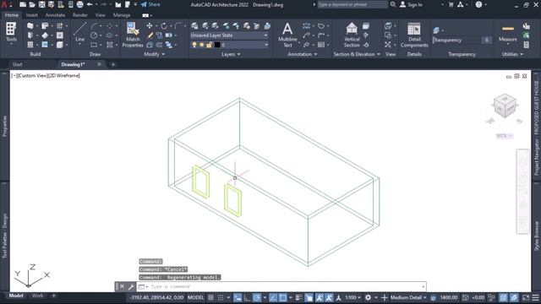Screen dimensions: 541x304
Task: Expand the Annotation panel
Action: [303, 54]
